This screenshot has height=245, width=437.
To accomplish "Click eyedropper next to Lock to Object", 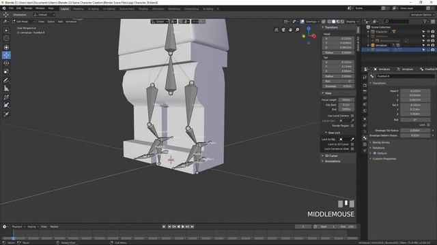I will pos(352,139).
